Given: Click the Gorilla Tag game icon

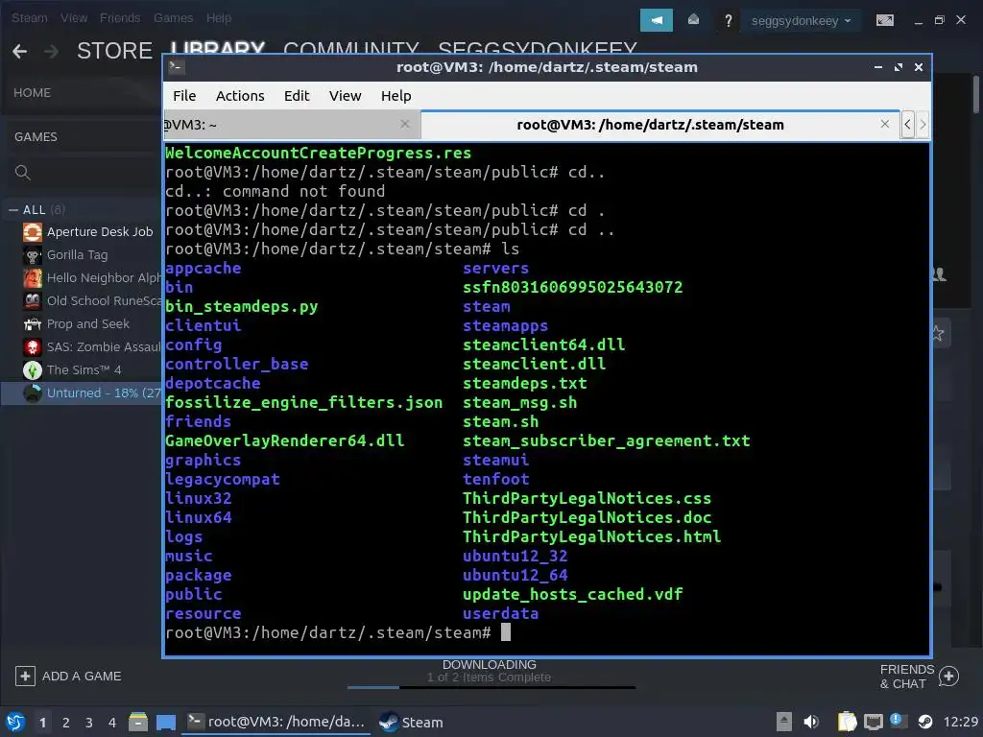Looking at the screenshot, I should tap(32, 255).
